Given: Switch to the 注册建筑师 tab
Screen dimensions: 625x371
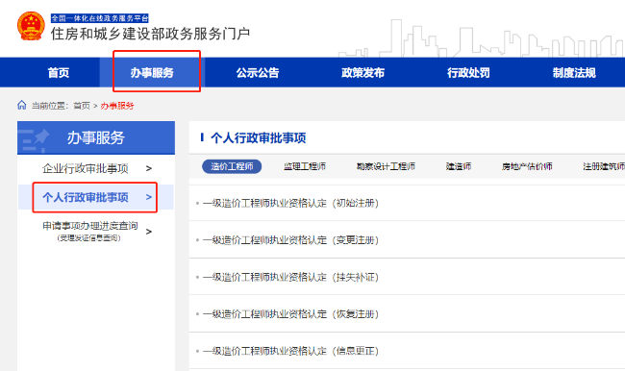Looking at the screenshot, I should click(604, 166).
